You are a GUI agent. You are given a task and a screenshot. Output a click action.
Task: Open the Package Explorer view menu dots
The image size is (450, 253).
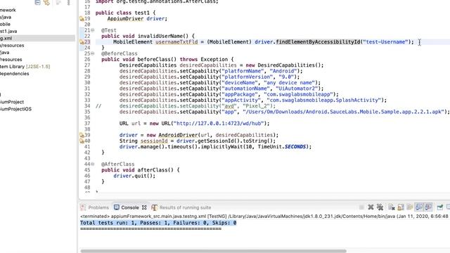click(x=69, y=3)
